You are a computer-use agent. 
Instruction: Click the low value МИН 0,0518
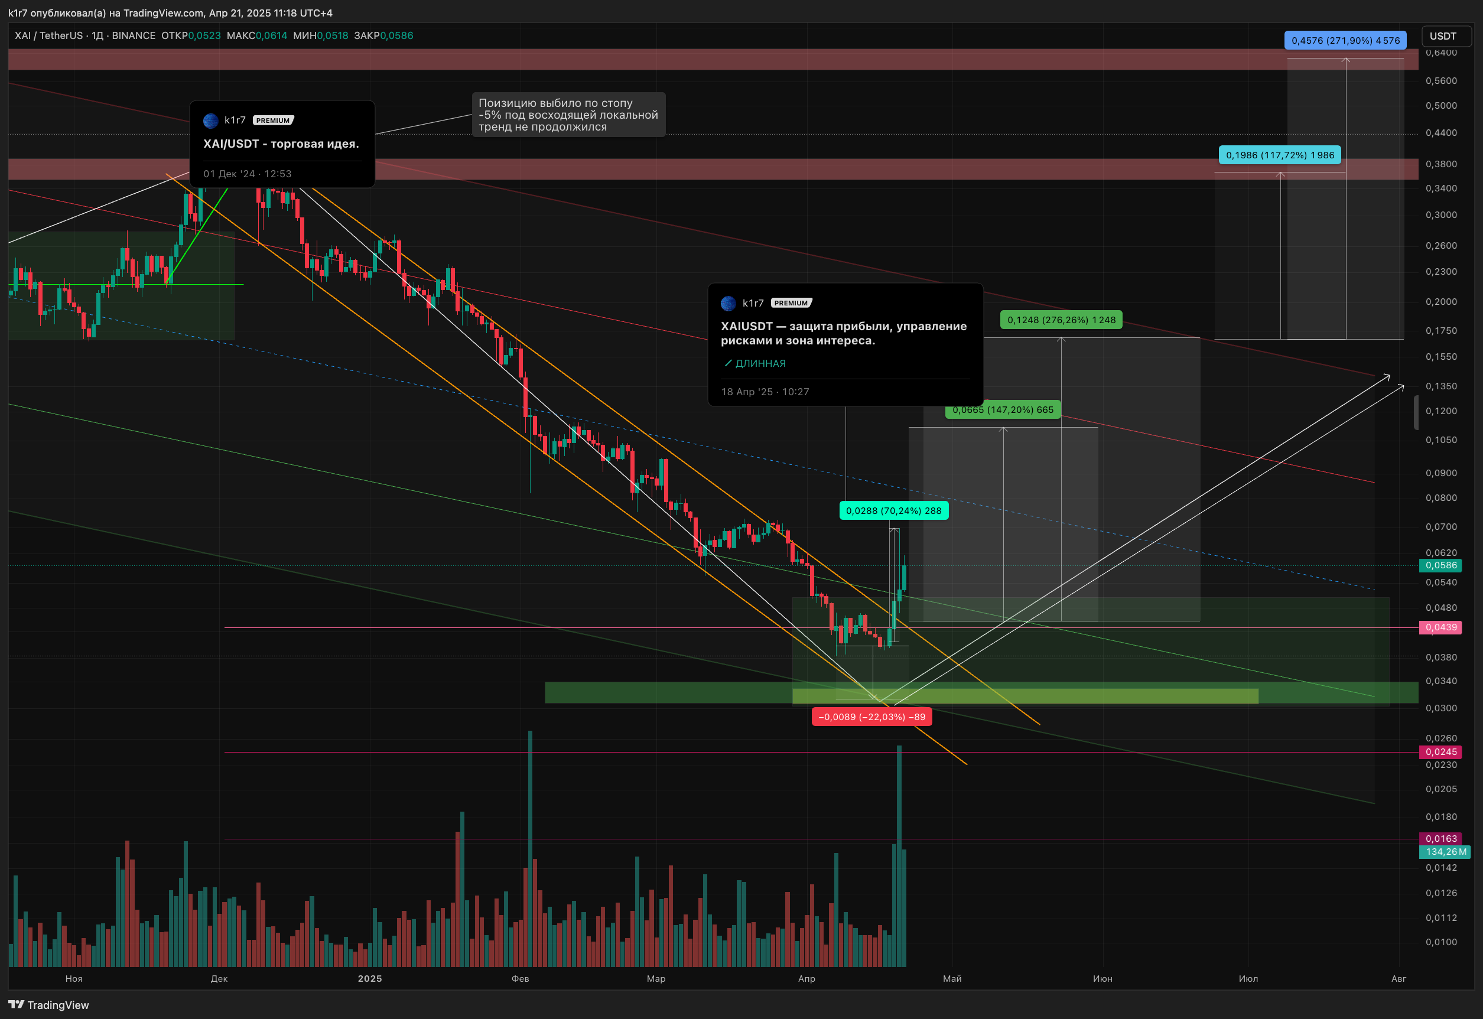pos(320,36)
